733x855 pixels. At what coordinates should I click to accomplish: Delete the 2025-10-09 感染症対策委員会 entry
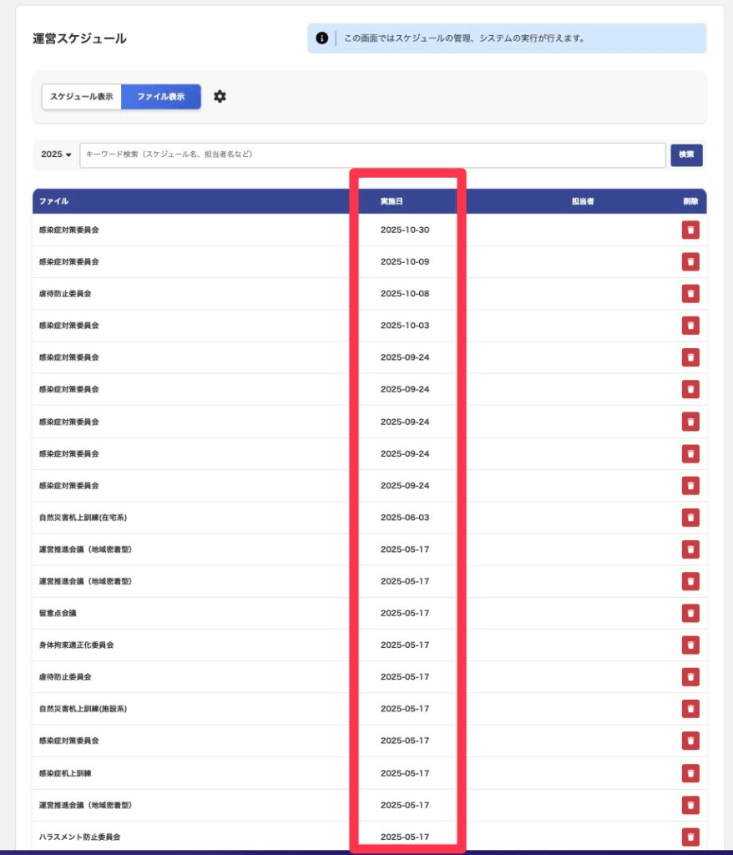[x=690, y=262]
